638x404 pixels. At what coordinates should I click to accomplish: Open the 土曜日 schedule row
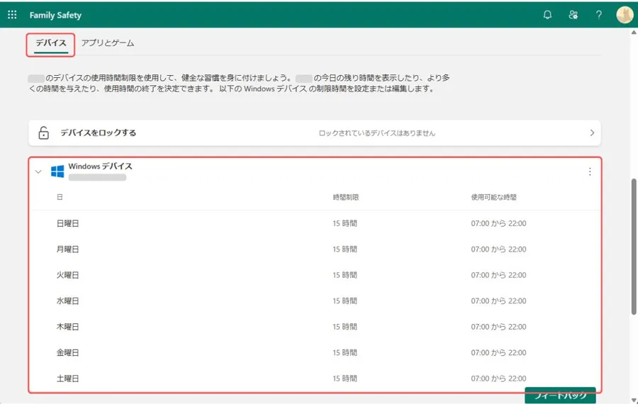(68, 378)
